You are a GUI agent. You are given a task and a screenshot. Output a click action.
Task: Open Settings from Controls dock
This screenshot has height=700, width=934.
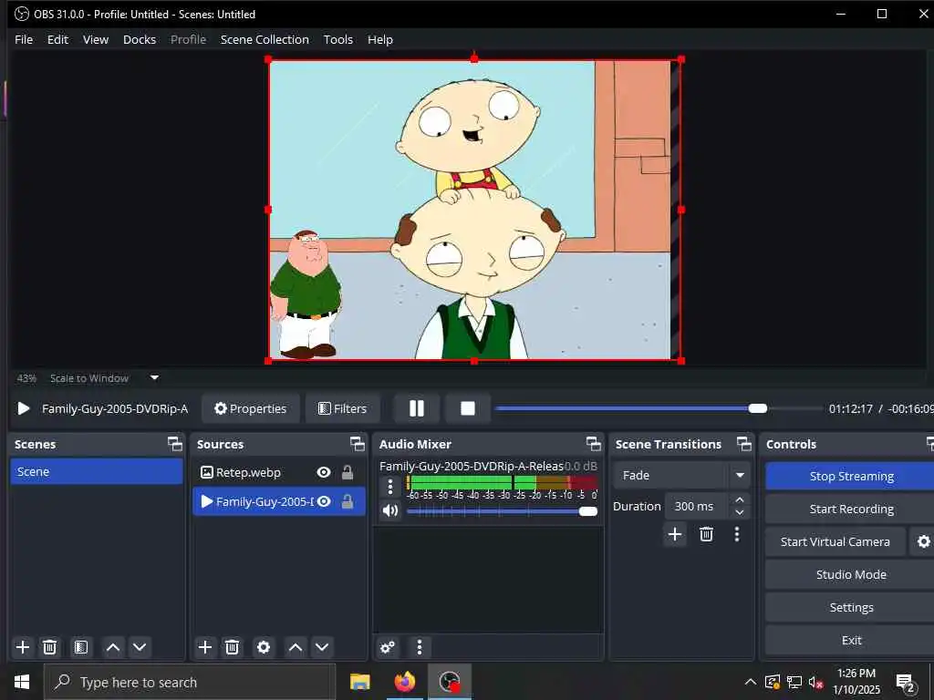click(851, 607)
